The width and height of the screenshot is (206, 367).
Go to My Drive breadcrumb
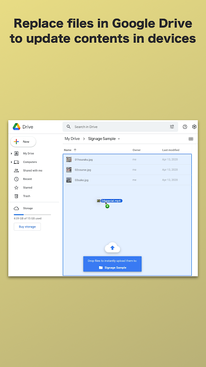[72, 139]
